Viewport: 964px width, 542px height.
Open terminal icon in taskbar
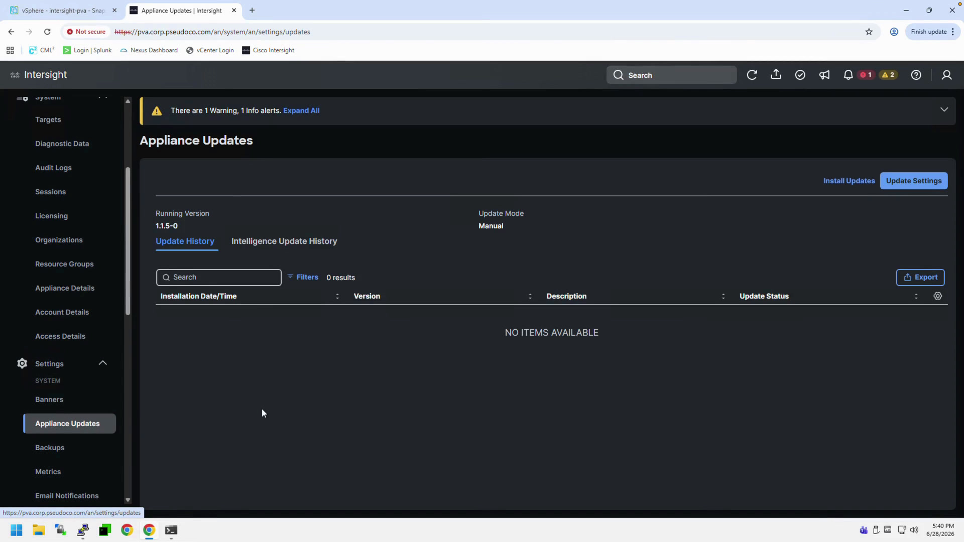point(171,530)
